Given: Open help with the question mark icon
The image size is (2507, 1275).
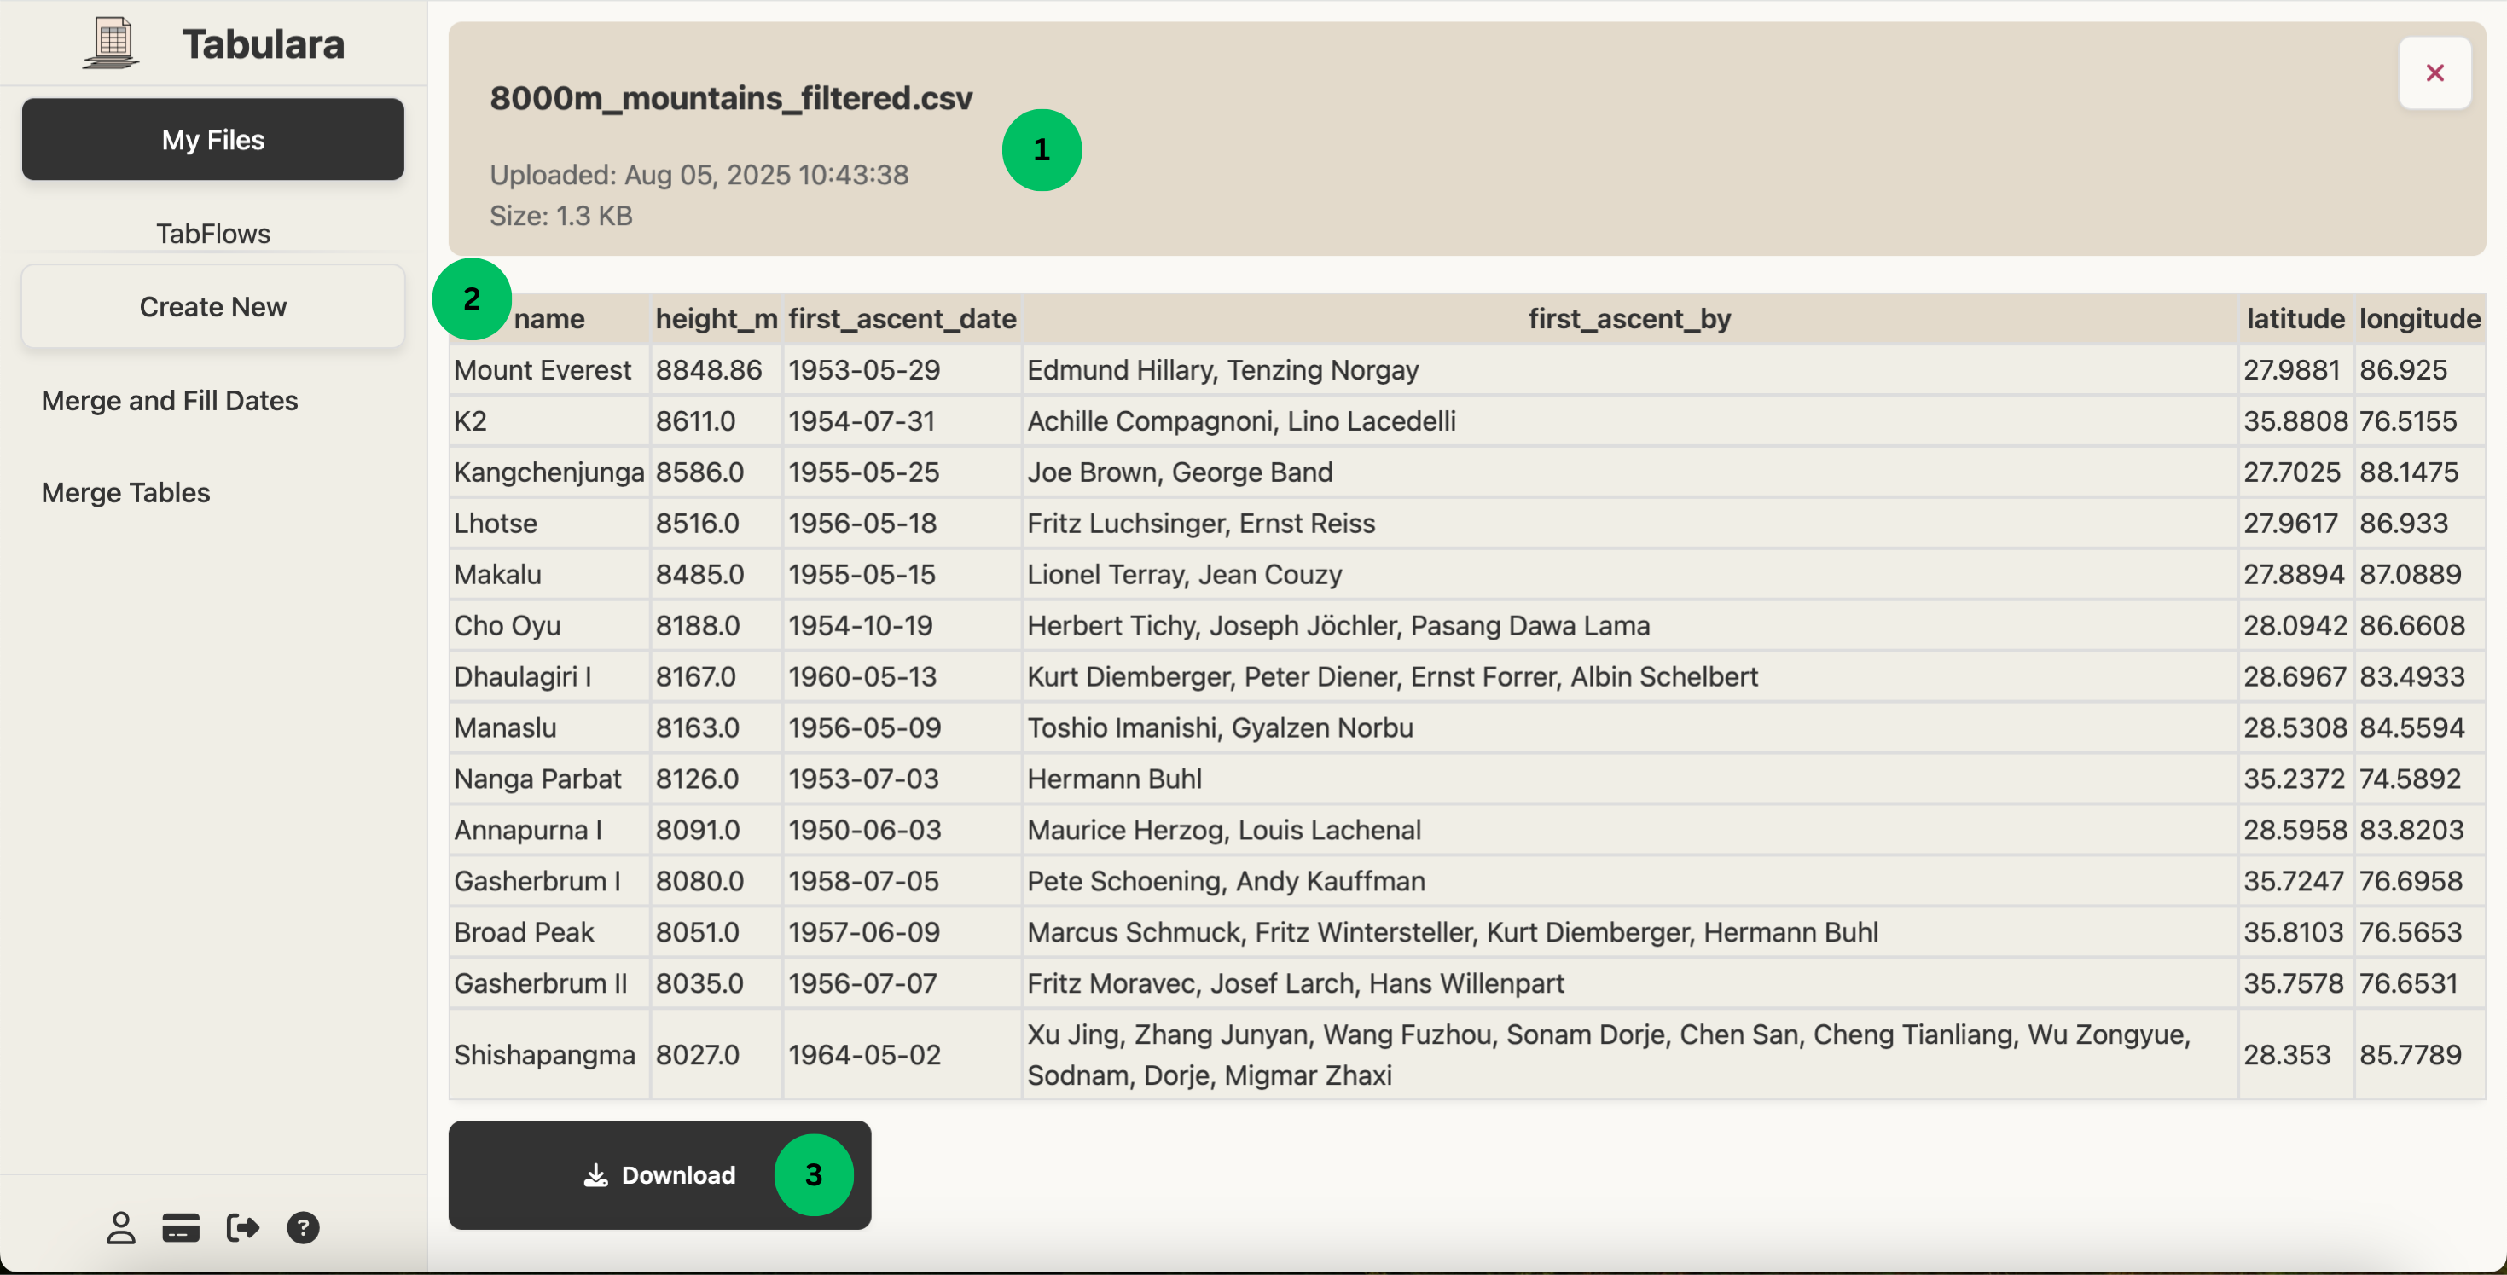Looking at the screenshot, I should [x=303, y=1227].
